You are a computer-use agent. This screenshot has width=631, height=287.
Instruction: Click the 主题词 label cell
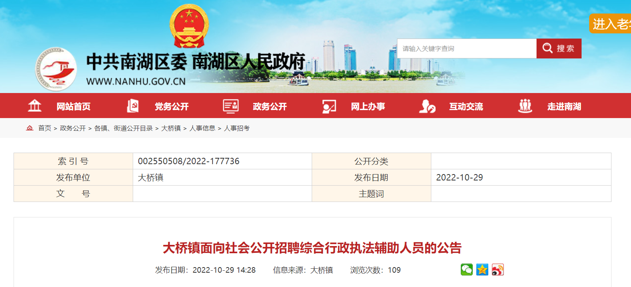[372, 194]
